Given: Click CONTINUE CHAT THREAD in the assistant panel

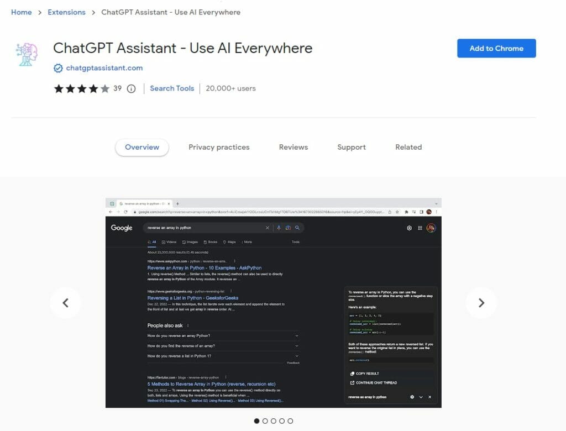Looking at the screenshot, I should pos(374,382).
